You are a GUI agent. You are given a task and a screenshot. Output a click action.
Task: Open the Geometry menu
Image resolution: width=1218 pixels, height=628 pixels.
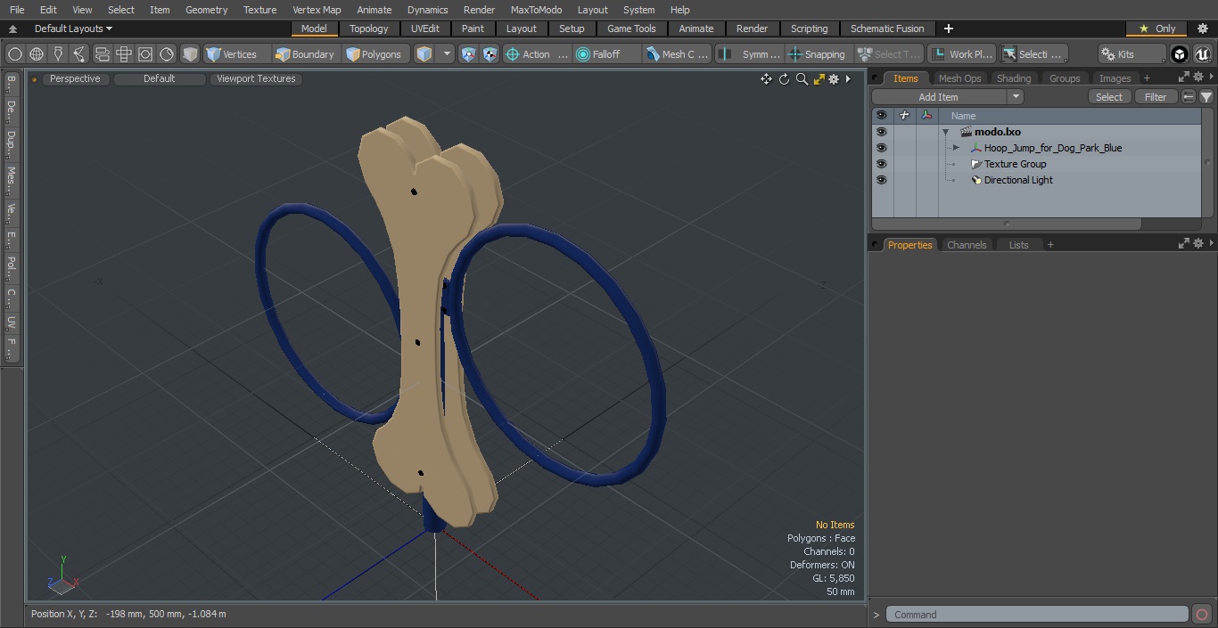(x=207, y=10)
